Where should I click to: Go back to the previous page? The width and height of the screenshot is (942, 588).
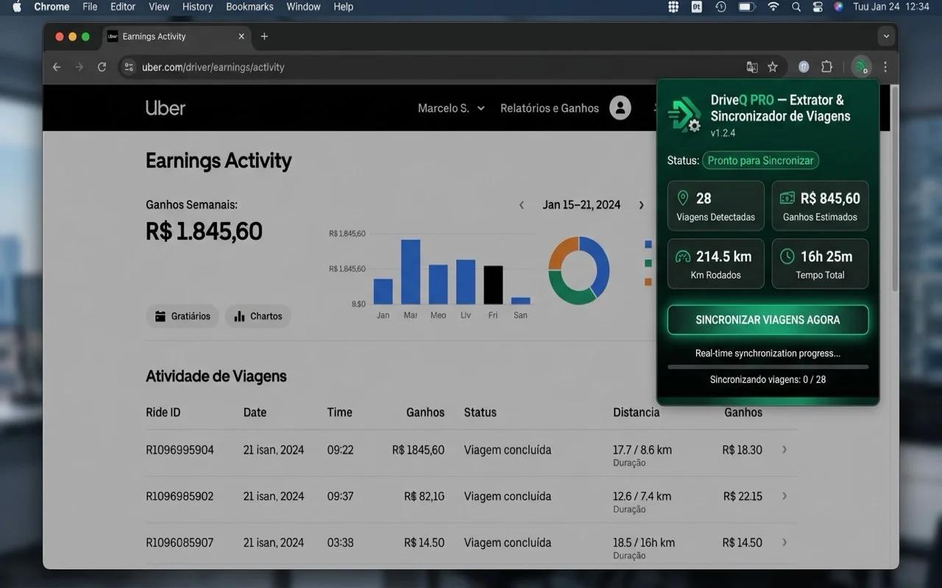[x=57, y=67]
